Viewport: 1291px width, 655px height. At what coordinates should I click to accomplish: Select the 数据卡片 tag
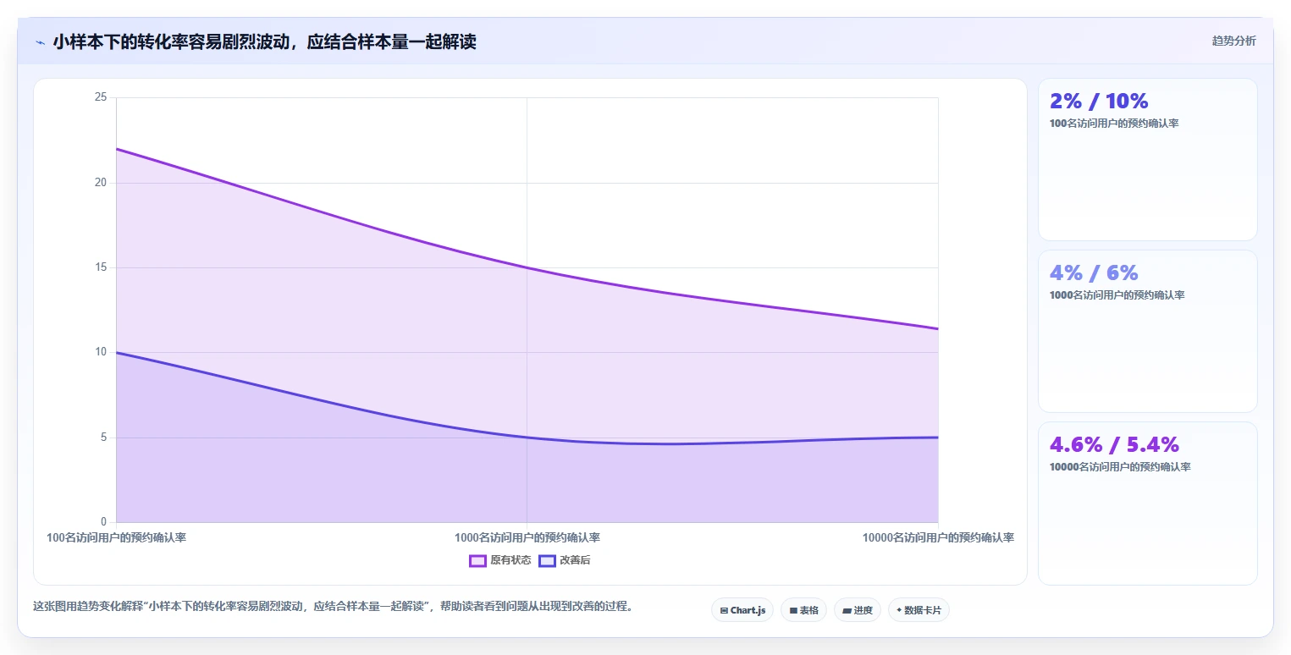click(x=919, y=610)
